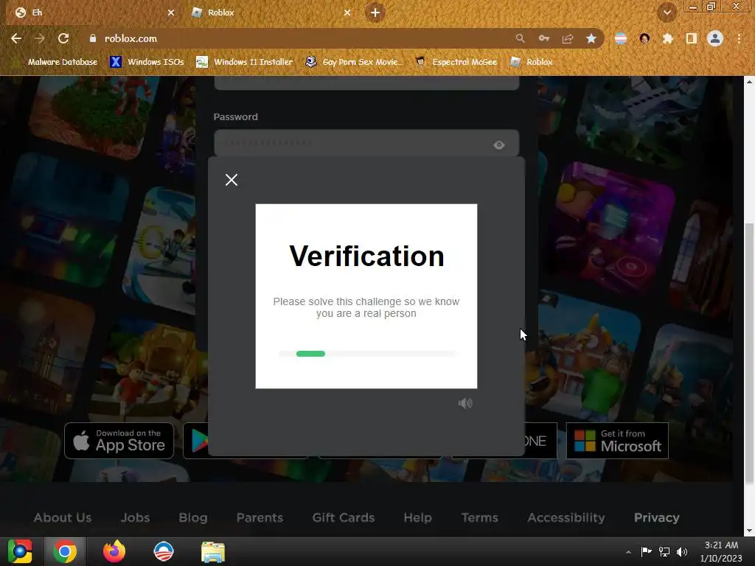Image resolution: width=755 pixels, height=566 pixels.
Task: Open the Get it from Microsoft badge
Action: coord(617,441)
